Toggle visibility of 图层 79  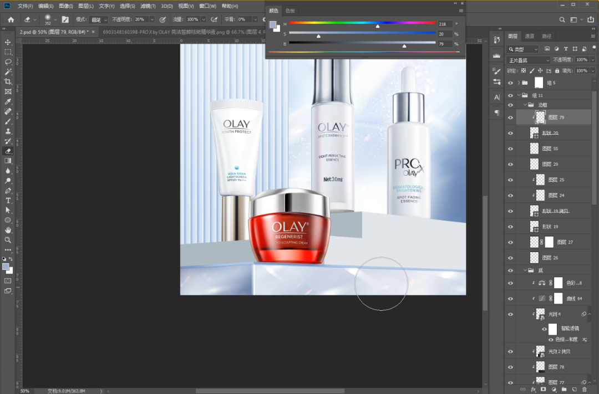click(510, 117)
